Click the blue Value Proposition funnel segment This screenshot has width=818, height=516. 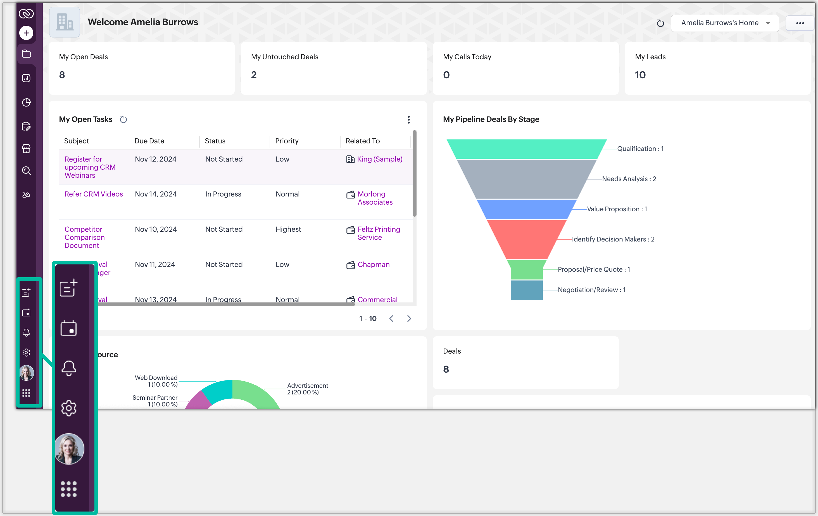pos(527,209)
